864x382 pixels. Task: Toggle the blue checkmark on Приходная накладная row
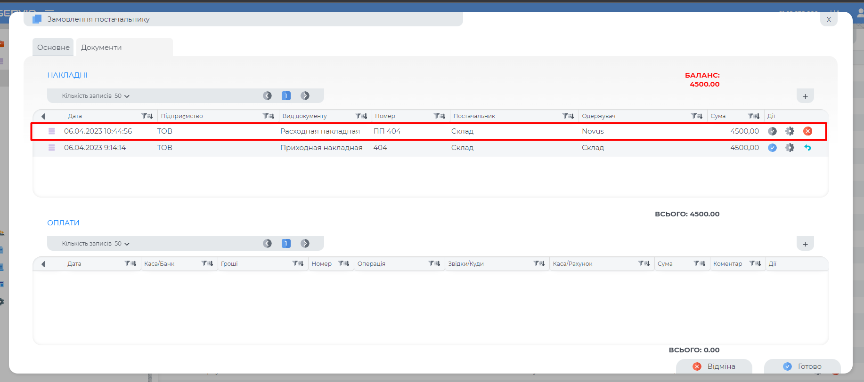[x=772, y=148]
